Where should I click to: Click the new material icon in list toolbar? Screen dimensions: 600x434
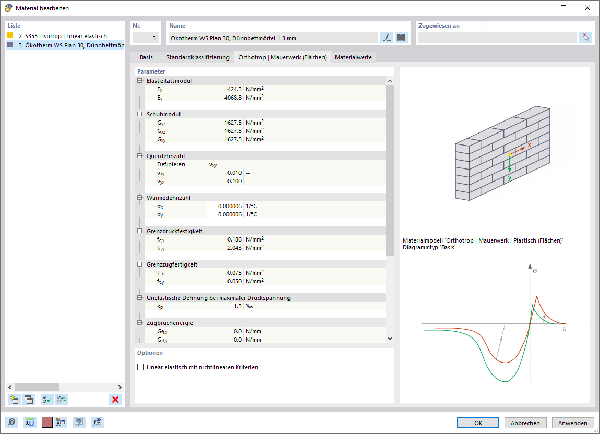(14, 400)
